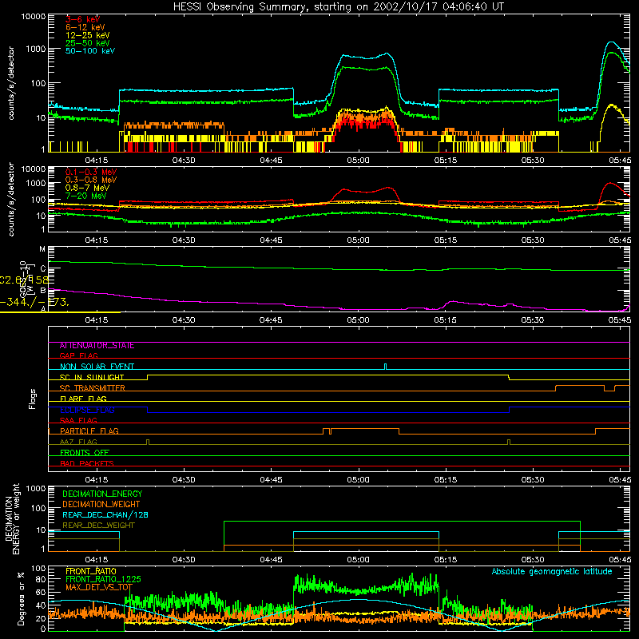Image resolution: width=639 pixels, height=639 pixels.
Task: Select the ECLIPSE_FLAG label
Action: [x=87, y=410]
